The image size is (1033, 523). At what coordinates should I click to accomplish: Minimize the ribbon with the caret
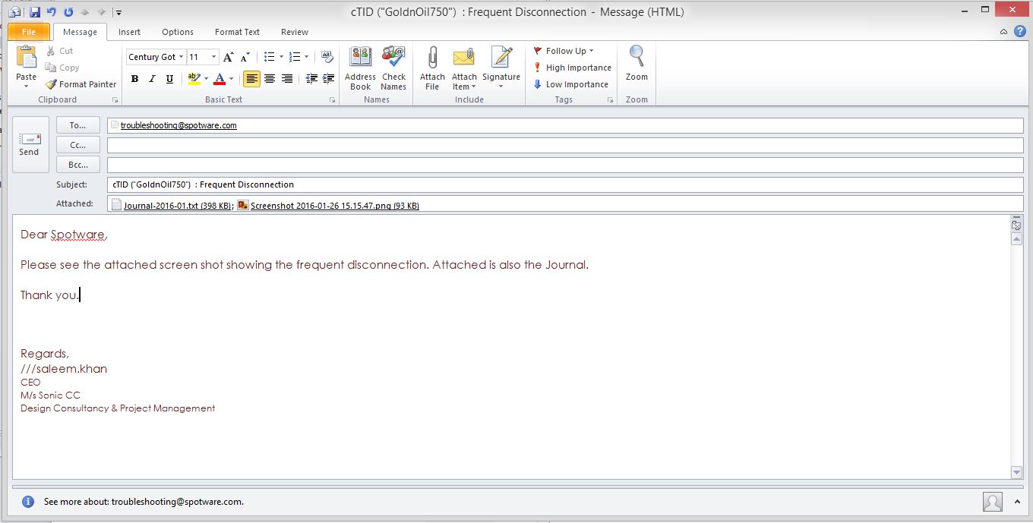click(x=1004, y=32)
